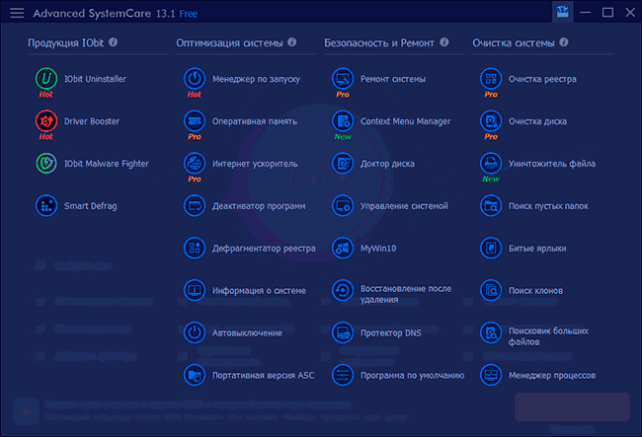Image resolution: width=642 pixels, height=437 pixels.
Task: Click Автовыключение label
Action: 247,333
